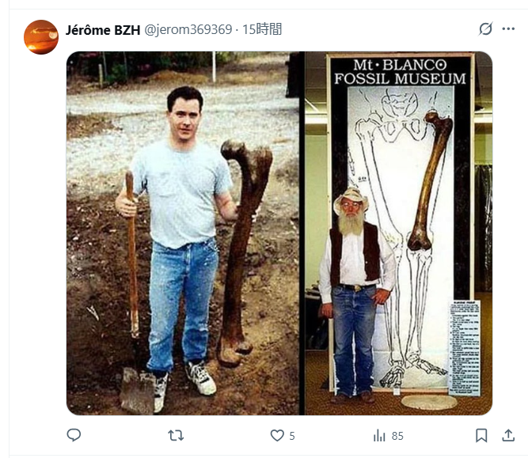Click the like count number 5
Screen dimensions: 528x458
pyautogui.click(x=292, y=435)
